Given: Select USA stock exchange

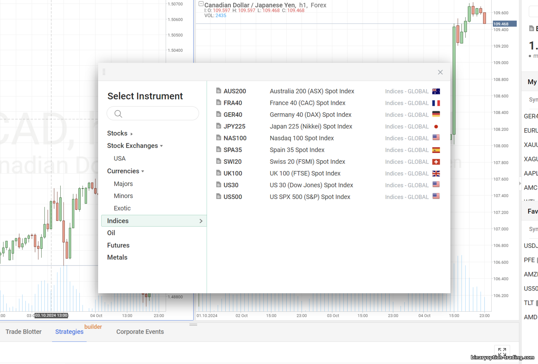Looking at the screenshot, I should 119,159.
